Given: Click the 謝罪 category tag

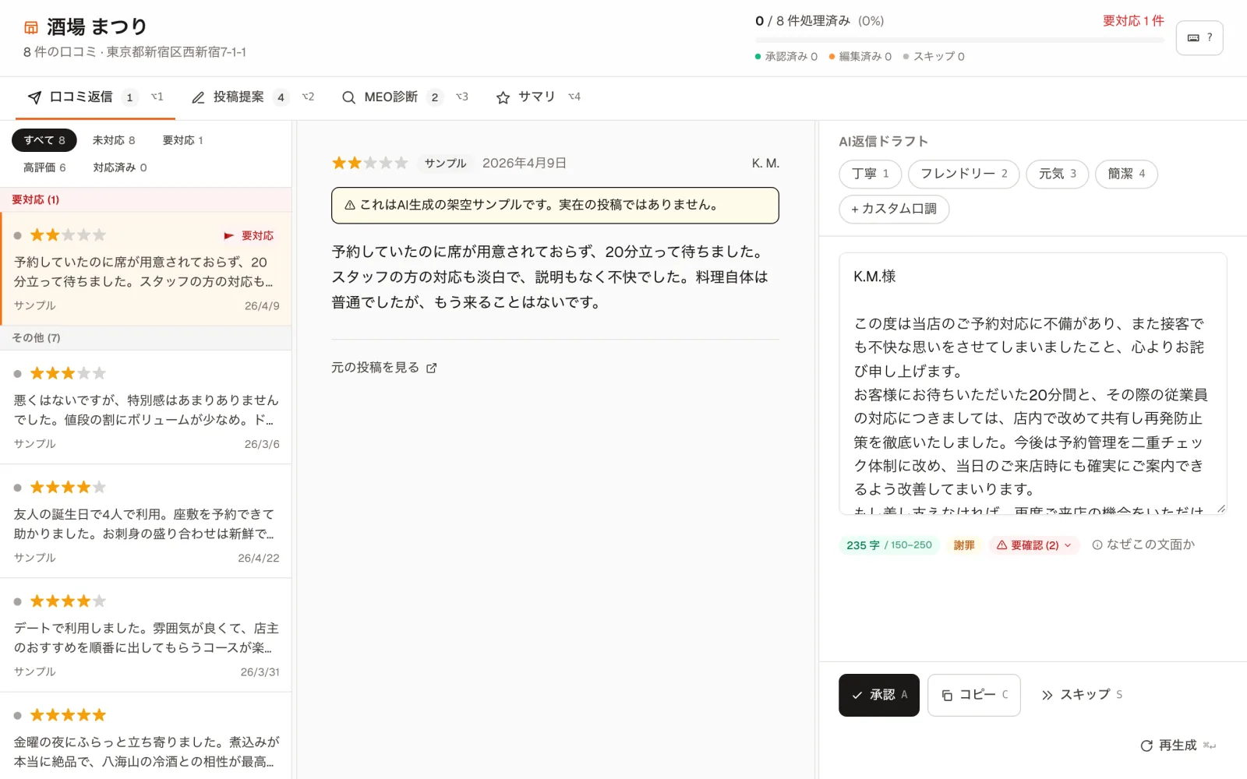Looking at the screenshot, I should [964, 545].
